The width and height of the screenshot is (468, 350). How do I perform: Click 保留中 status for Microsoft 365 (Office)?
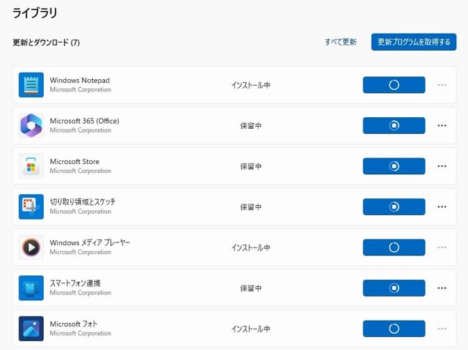[x=251, y=126]
